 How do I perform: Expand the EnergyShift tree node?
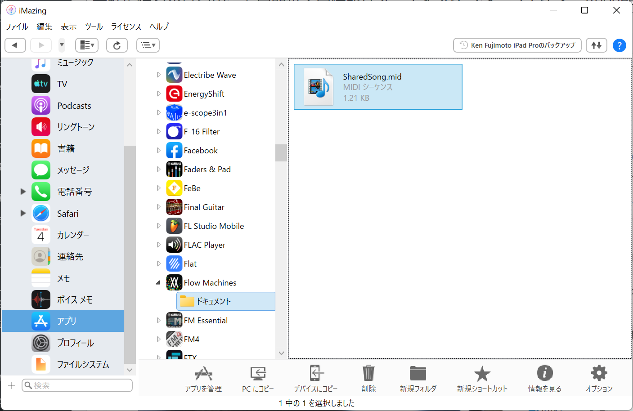pos(159,94)
